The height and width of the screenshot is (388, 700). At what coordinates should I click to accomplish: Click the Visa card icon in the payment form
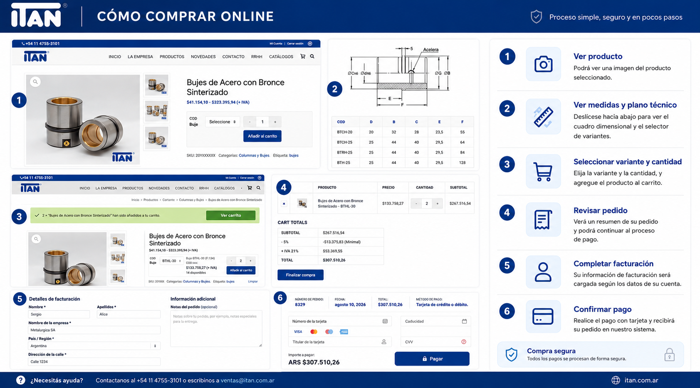(298, 332)
